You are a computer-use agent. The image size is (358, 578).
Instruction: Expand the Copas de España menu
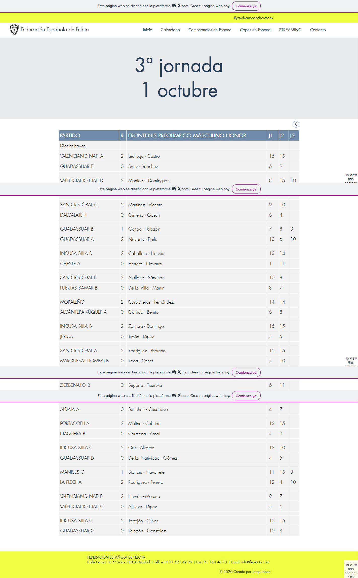255,30
